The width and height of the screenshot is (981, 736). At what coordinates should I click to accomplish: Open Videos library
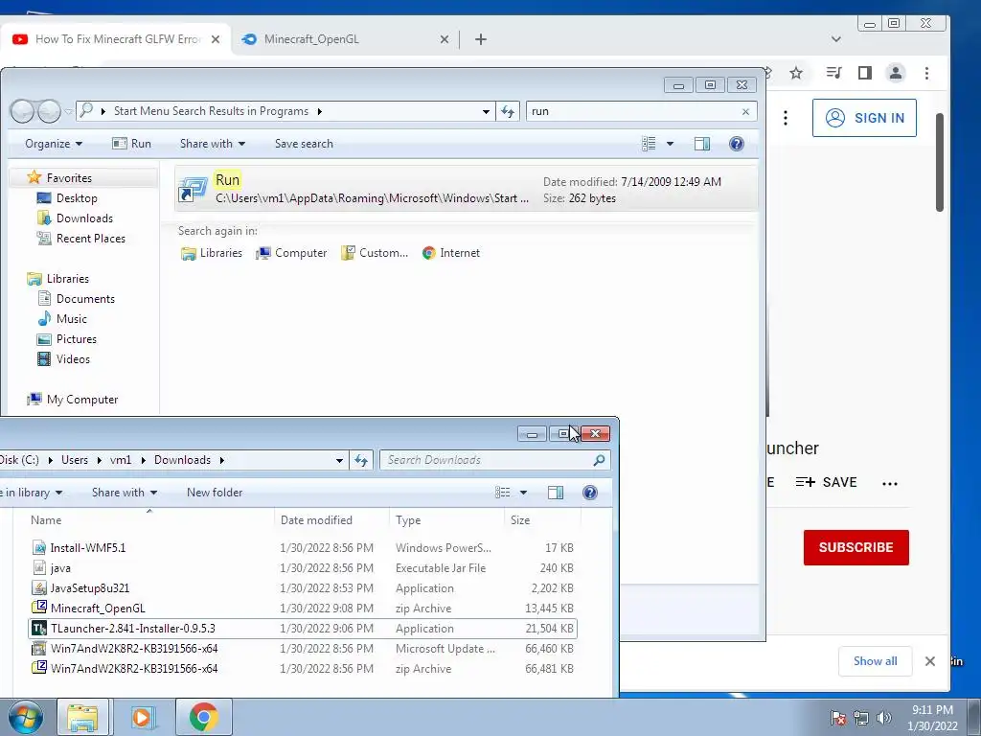(73, 359)
